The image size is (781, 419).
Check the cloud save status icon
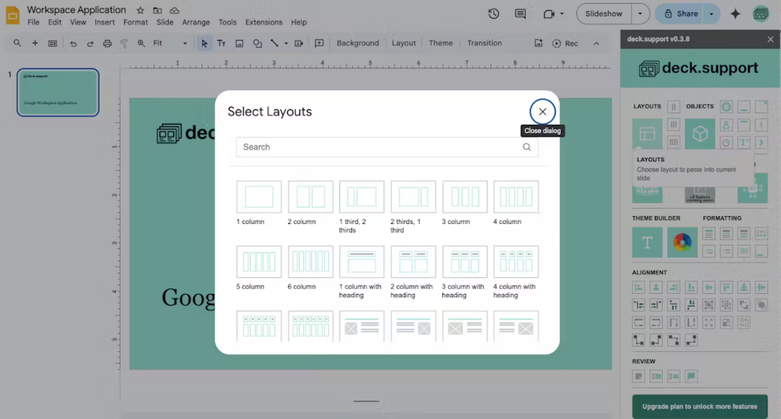(x=175, y=10)
